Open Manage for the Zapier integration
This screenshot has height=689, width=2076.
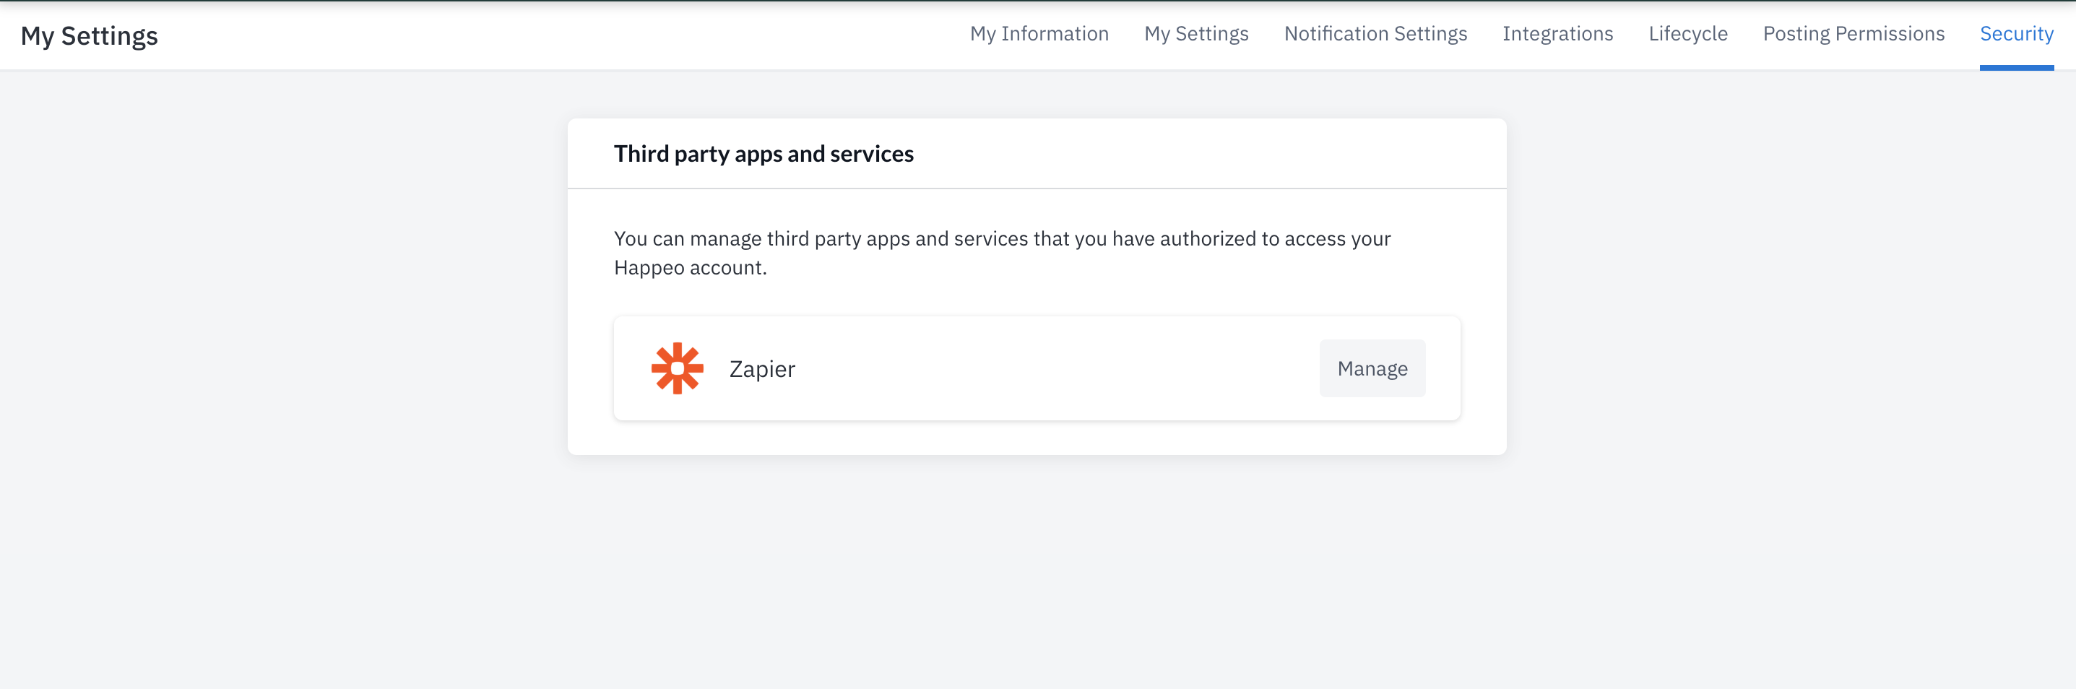pyautogui.click(x=1372, y=368)
